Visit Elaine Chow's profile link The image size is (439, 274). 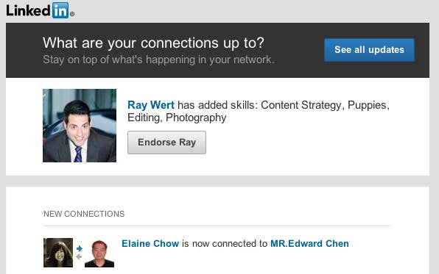click(x=150, y=244)
